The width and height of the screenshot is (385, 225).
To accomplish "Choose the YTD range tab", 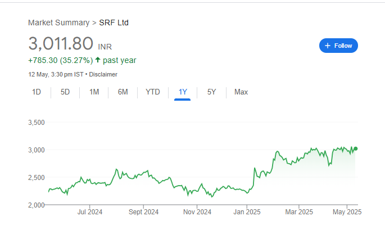I will coord(153,92).
